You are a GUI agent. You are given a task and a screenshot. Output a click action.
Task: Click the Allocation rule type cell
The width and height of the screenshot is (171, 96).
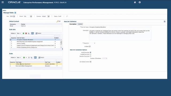click(x=48, y=66)
